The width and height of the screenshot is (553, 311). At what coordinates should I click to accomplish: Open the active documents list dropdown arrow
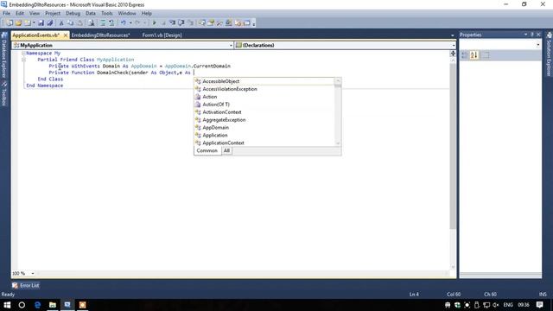click(x=453, y=35)
